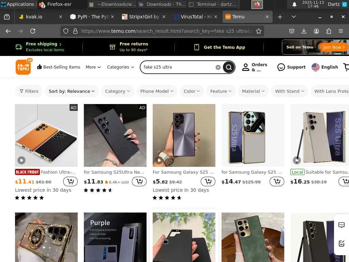Open the notification bell in system panel
The height and width of the screenshot is (262, 349).
(294, 4)
